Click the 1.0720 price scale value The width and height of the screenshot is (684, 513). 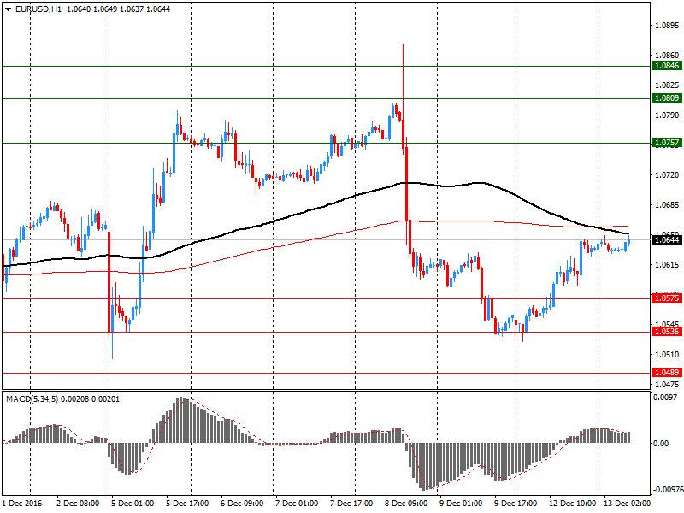pyautogui.click(x=667, y=175)
